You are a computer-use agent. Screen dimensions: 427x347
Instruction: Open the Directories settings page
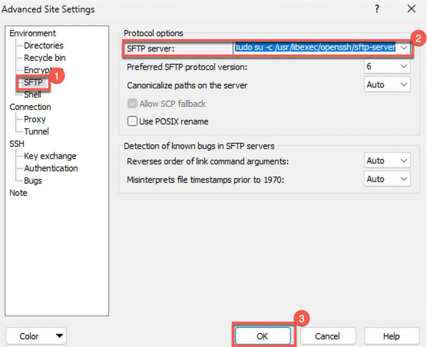point(43,45)
